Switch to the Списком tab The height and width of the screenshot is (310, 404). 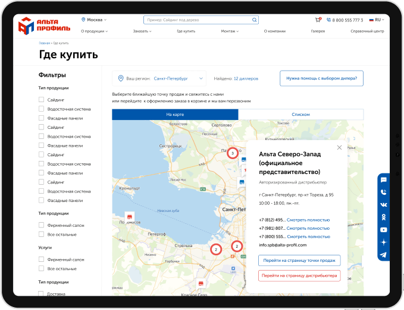[301, 115]
